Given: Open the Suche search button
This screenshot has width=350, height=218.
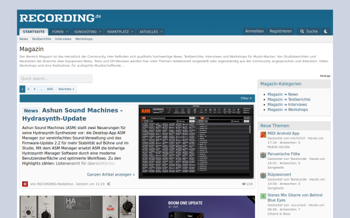Looking at the screenshot, I should [309, 31].
